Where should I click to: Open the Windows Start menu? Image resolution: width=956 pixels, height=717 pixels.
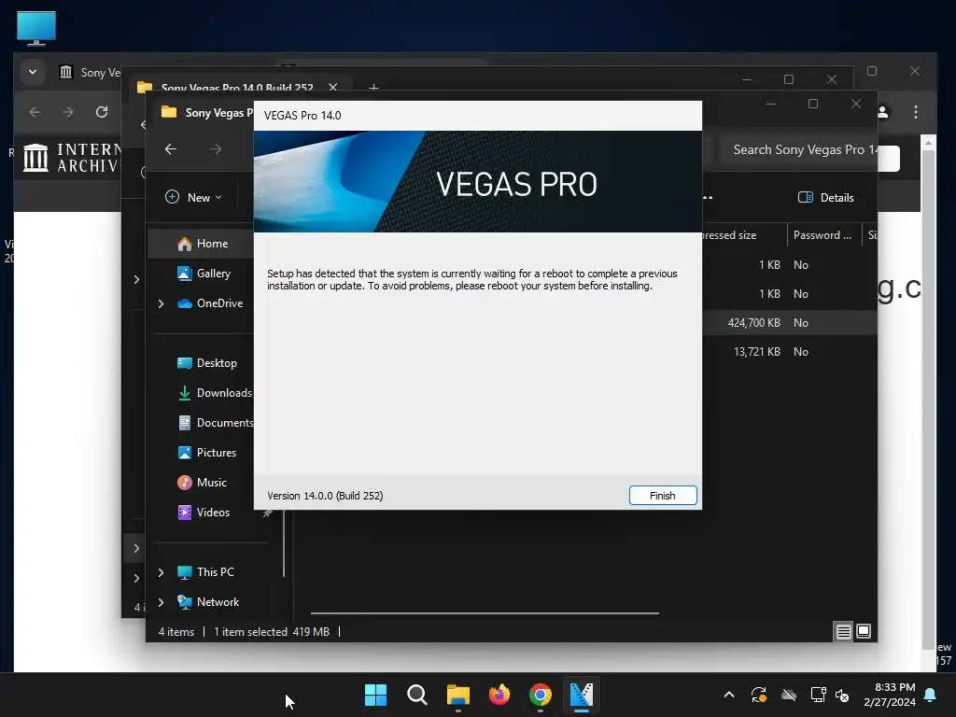click(x=375, y=695)
